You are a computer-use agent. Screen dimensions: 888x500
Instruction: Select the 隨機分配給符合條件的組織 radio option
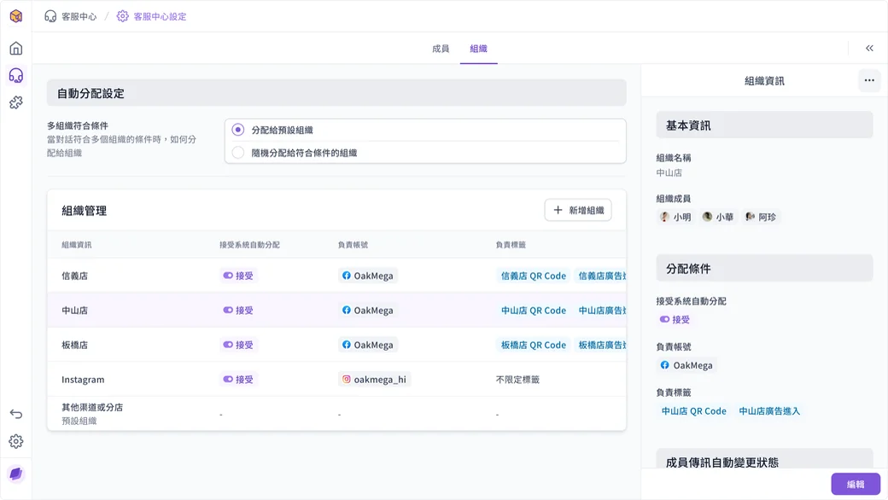pos(238,153)
